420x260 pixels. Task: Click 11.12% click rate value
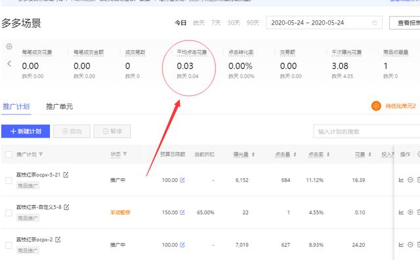[x=315, y=180]
